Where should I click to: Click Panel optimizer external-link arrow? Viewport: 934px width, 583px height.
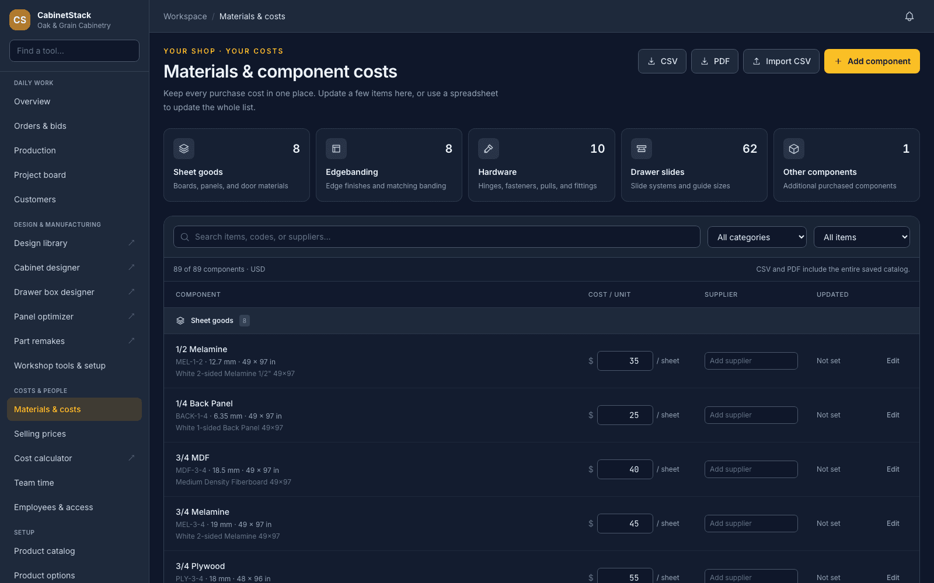tap(131, 316)
